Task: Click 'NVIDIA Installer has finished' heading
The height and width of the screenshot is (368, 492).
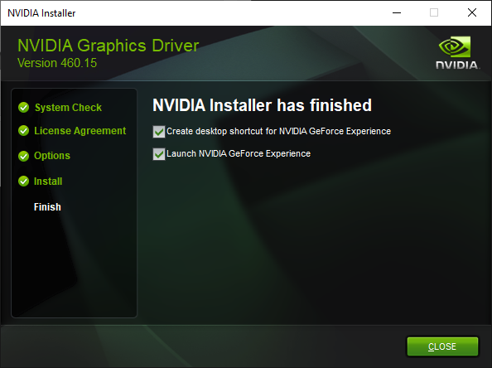Action: tap(262, 105)
